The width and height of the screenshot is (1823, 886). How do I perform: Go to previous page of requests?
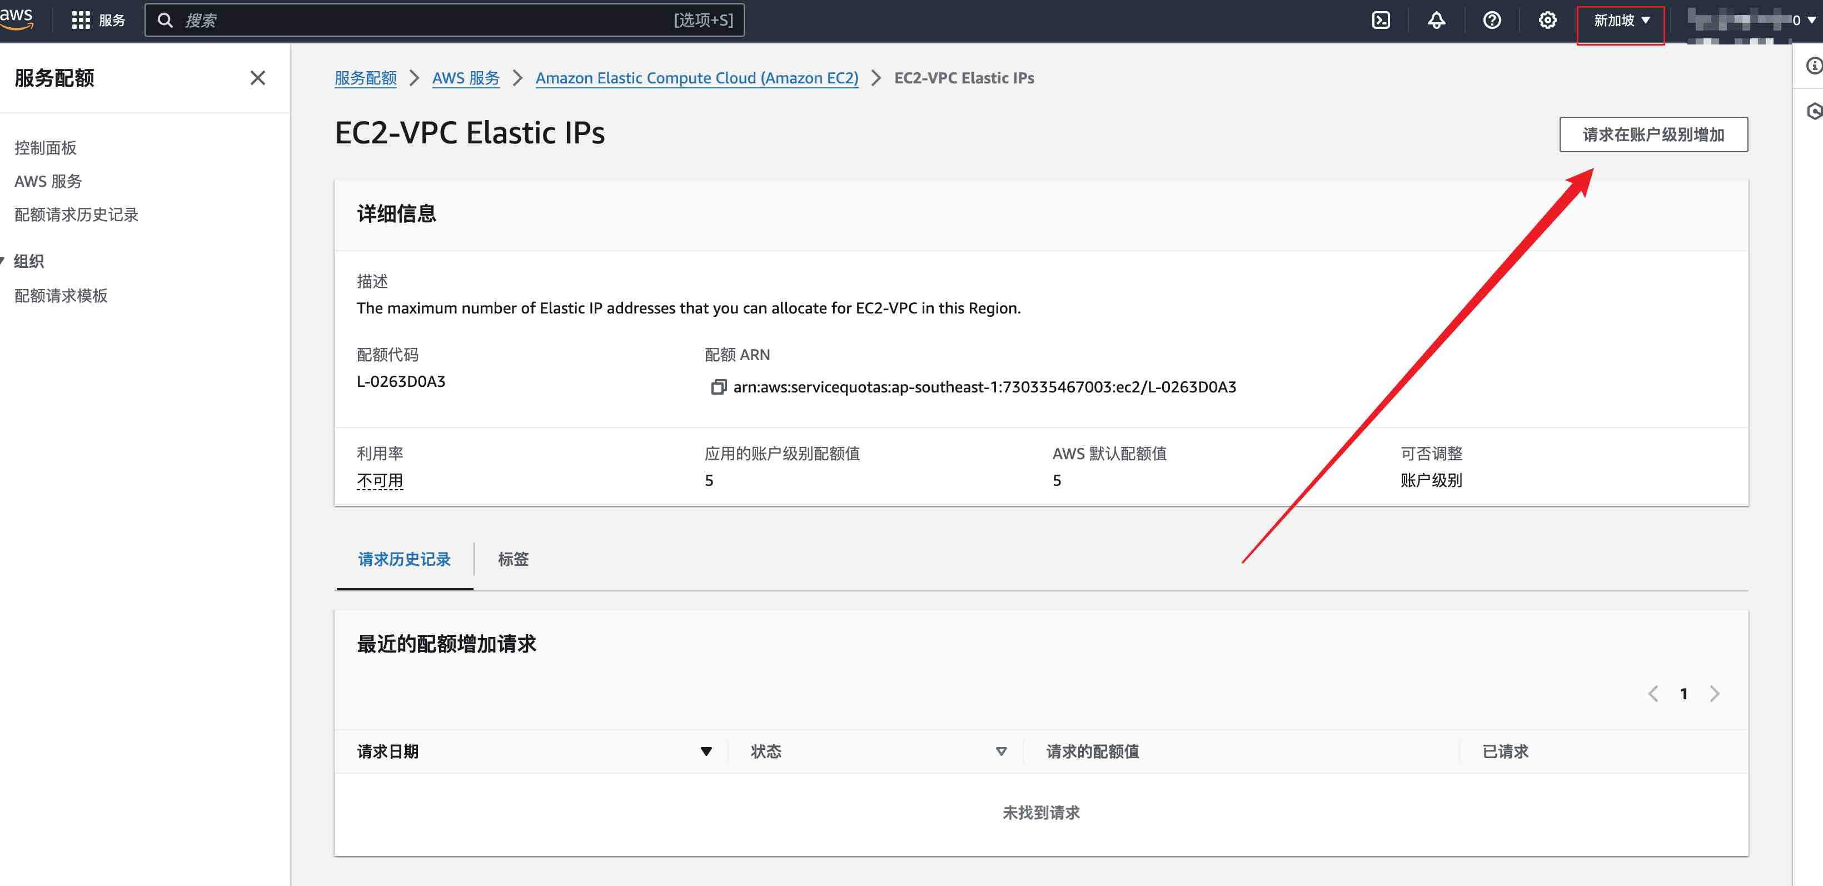[x=1652, y=694]
